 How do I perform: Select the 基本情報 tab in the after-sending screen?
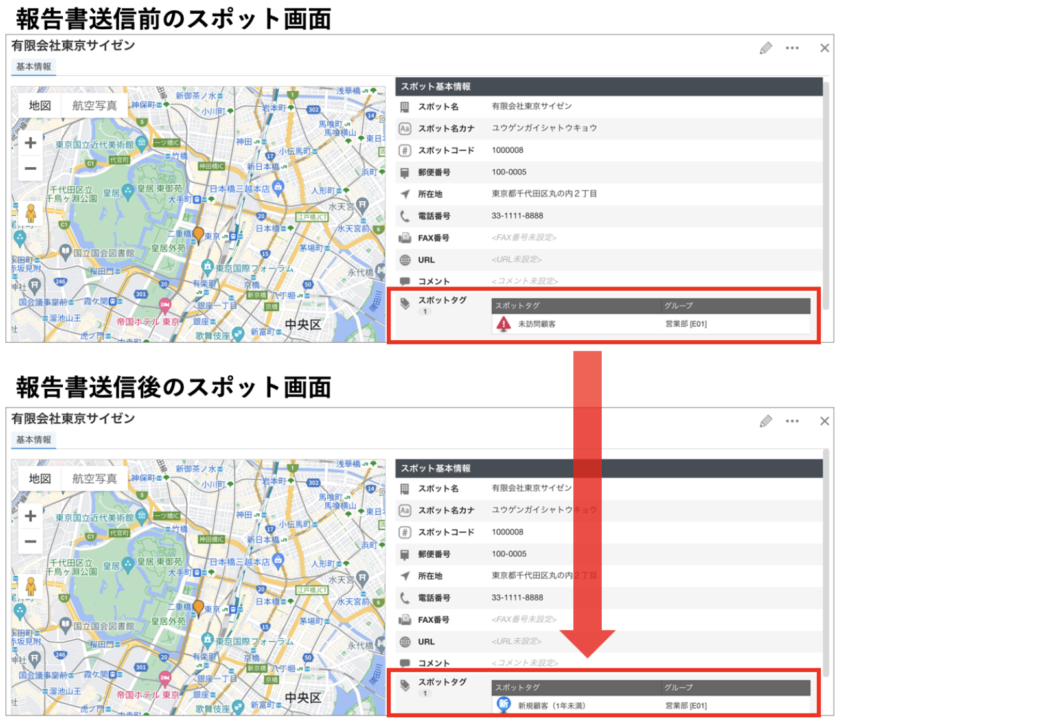[34, 440]
